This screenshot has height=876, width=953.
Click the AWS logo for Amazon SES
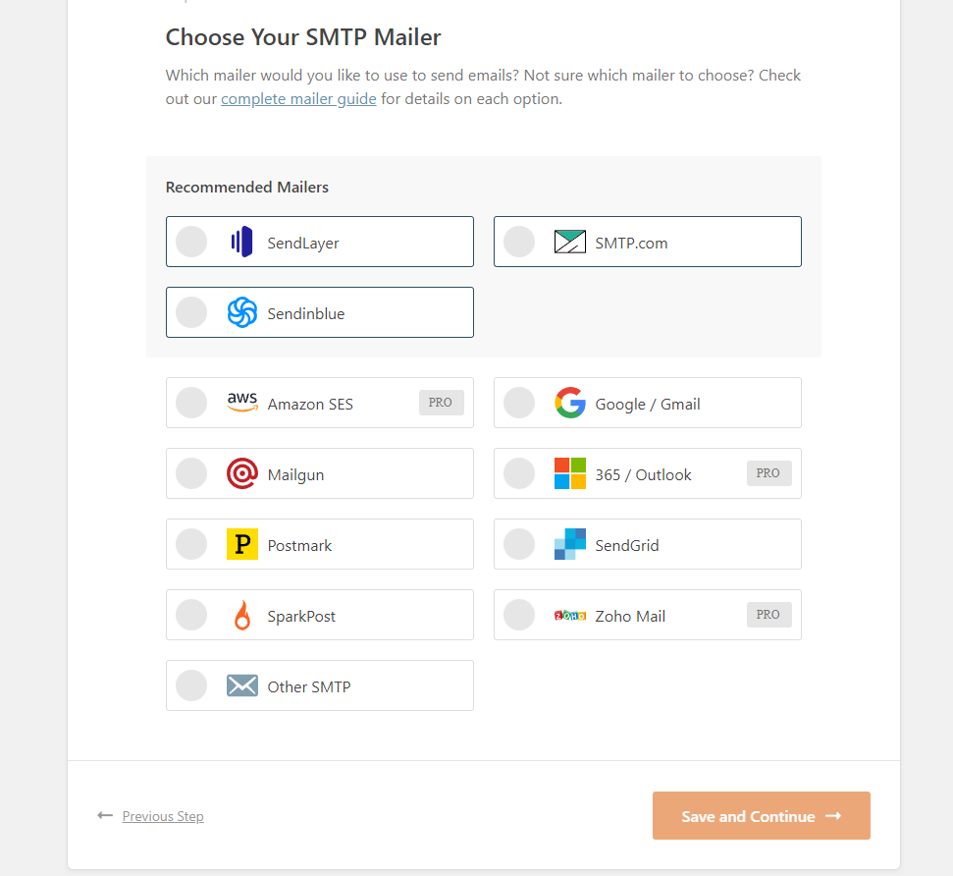[x=241, y=402]
